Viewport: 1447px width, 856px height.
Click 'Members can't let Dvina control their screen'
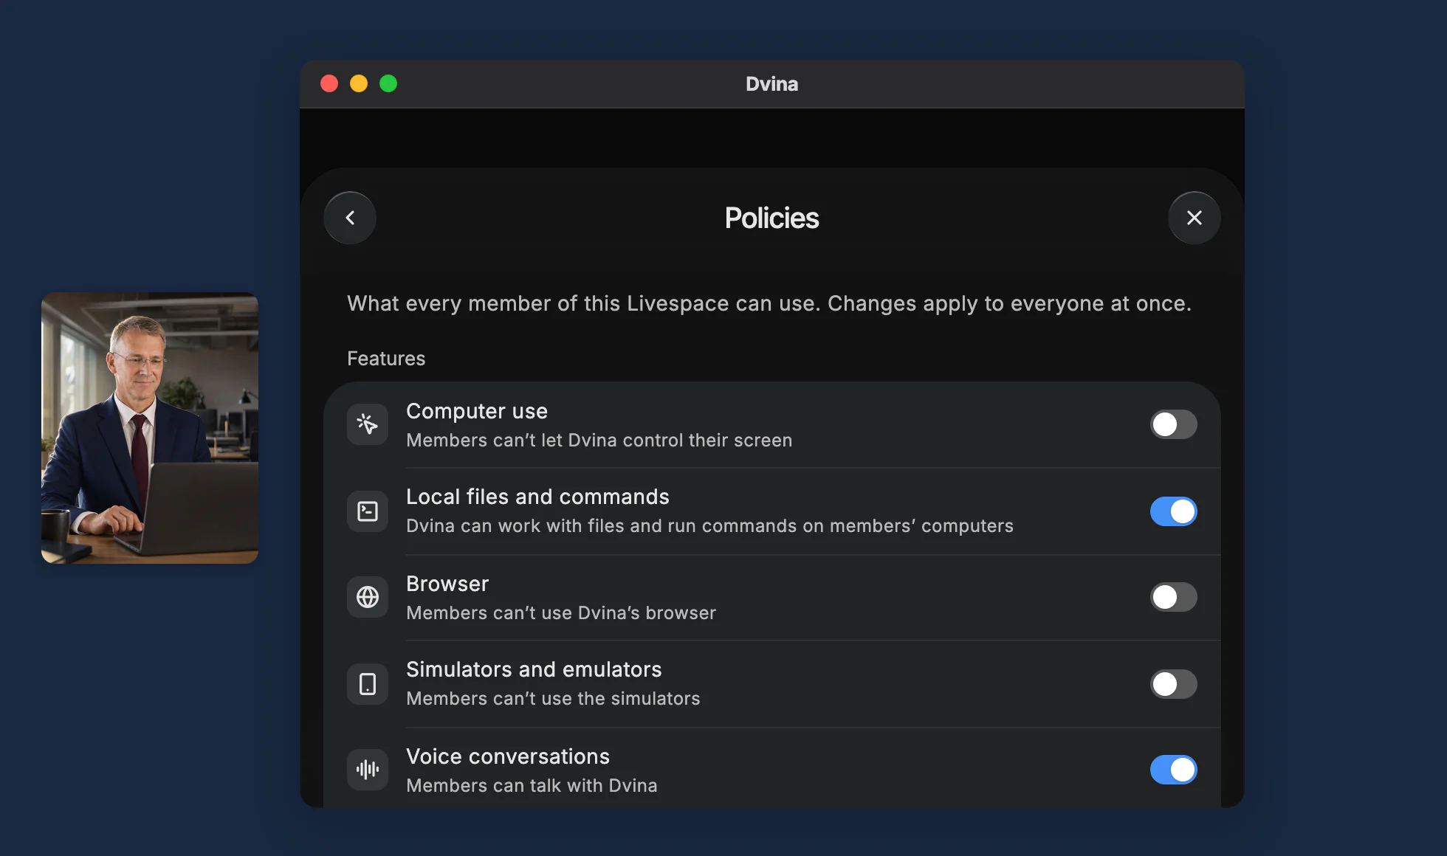599,441
